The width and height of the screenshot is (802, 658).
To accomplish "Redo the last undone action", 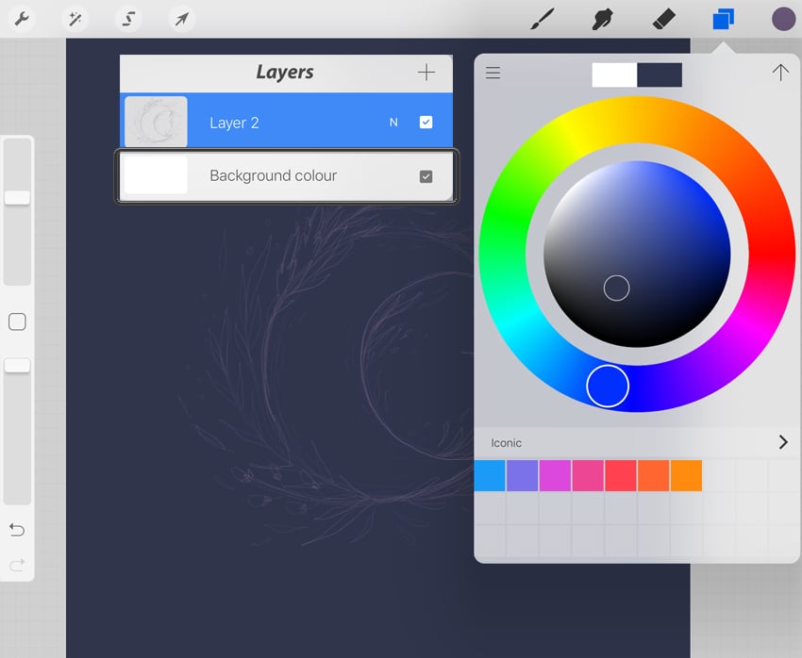I will click(17, 565).
